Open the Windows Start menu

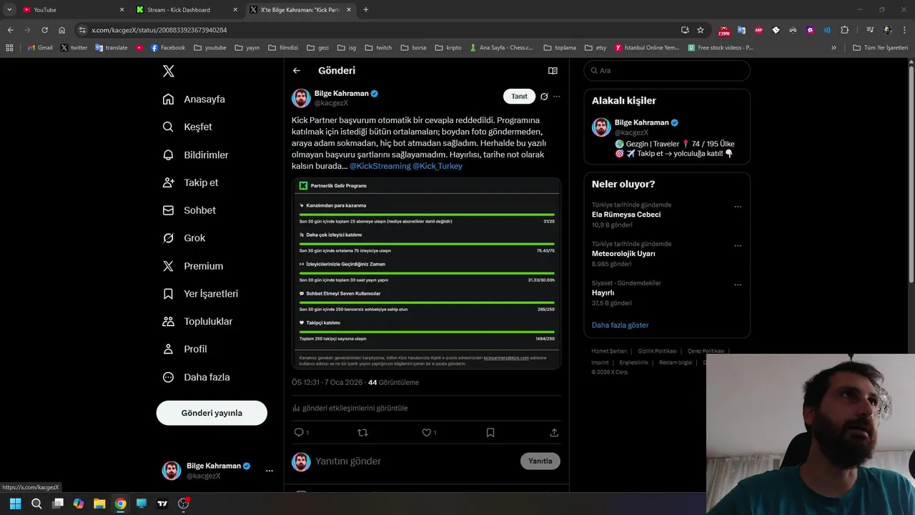pyautogui.click(x=15, y=504)
